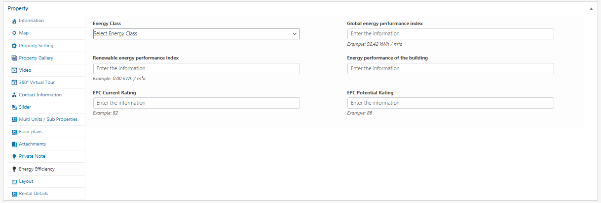Image resolution: width=601 pixels, height=203 pixels.
Task: Go to the Property Gallery tab
Action: pos(46,58)
